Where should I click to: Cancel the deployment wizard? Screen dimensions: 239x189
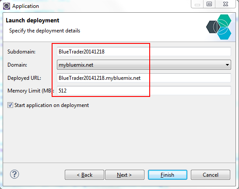tap(211, 175)
